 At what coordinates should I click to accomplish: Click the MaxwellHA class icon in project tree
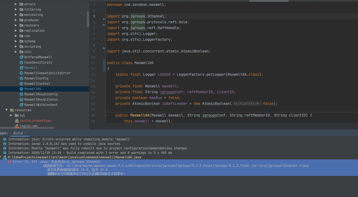(21, 89)
